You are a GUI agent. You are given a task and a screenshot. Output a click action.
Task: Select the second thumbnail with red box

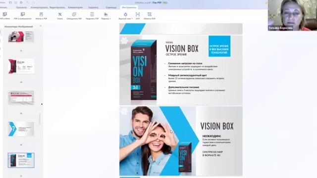coord(21,66)
